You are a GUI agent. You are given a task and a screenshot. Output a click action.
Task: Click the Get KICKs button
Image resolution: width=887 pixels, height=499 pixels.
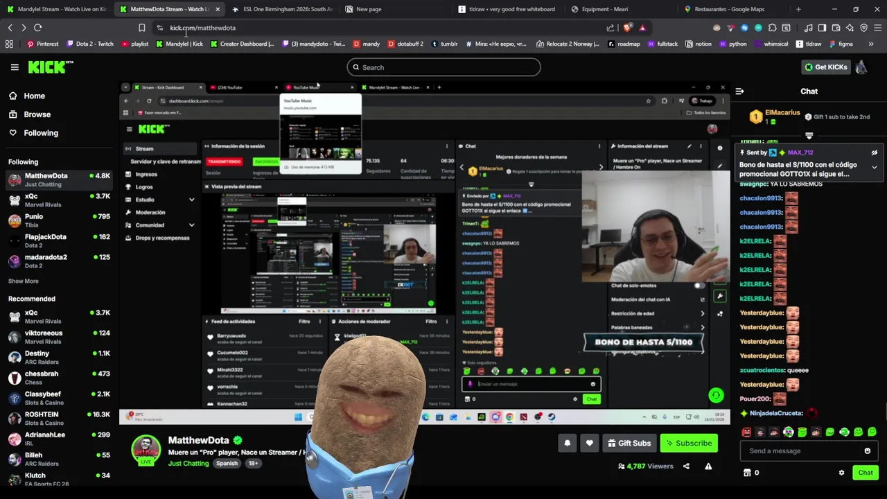point(825,67)
